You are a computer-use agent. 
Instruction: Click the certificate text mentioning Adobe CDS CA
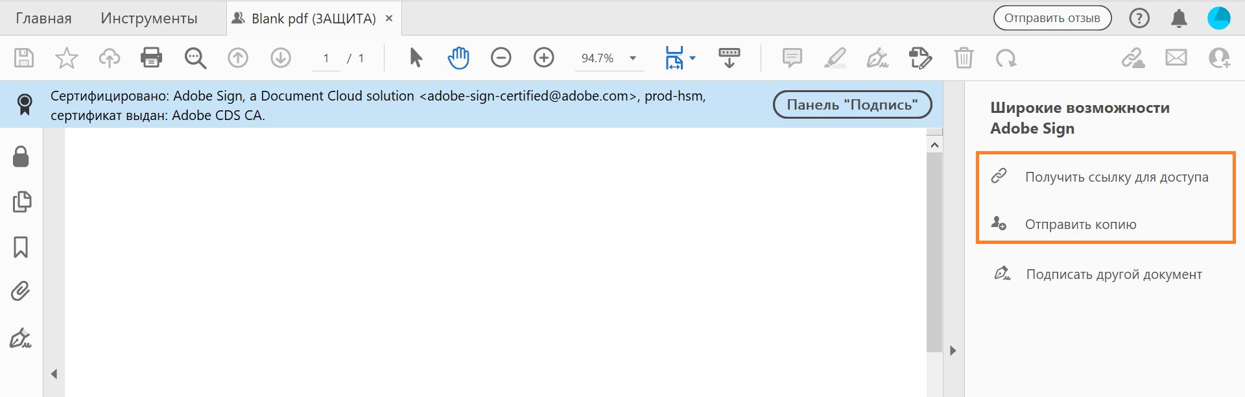click(x=158, y=115)
